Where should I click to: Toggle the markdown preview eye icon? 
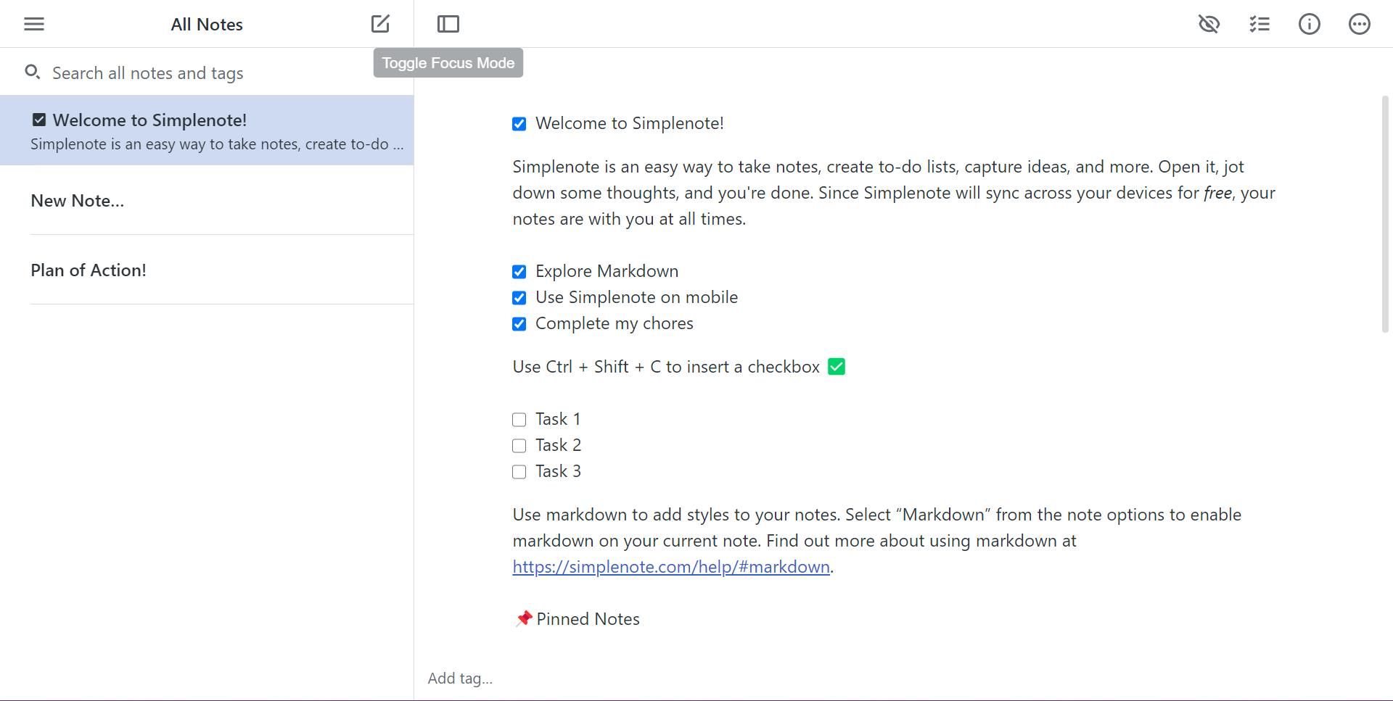point(1209,24)
